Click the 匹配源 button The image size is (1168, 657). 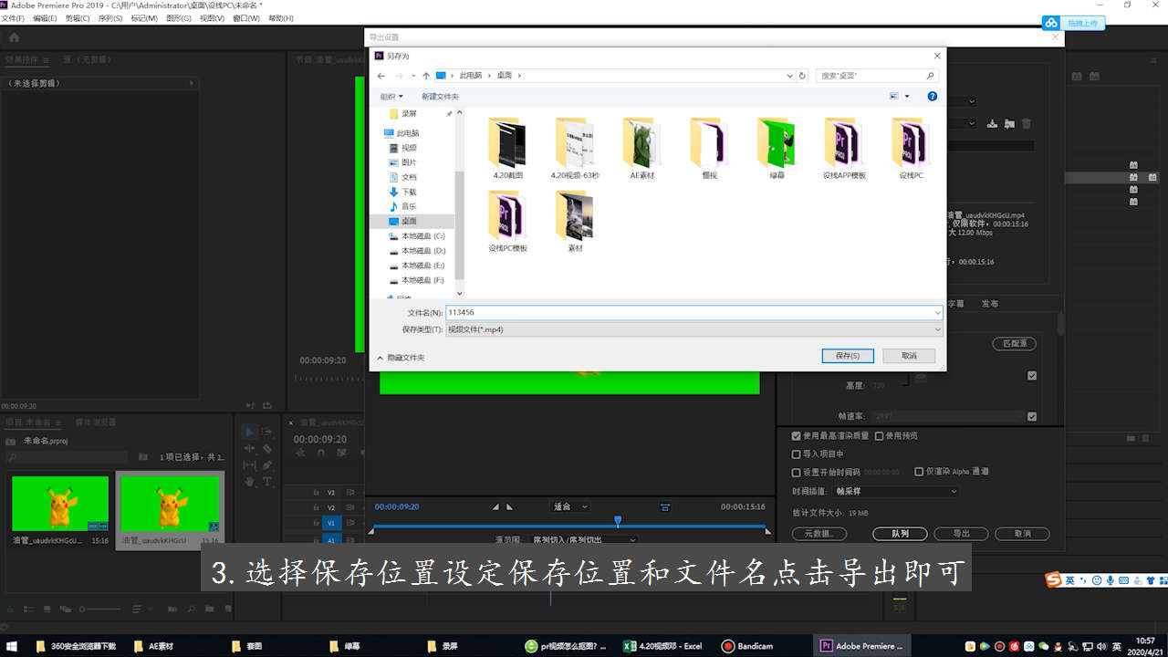(1014, 344)
